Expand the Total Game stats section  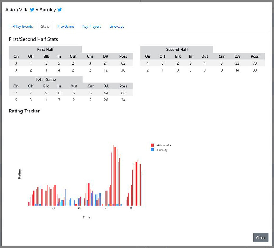[x=46, y=79]
